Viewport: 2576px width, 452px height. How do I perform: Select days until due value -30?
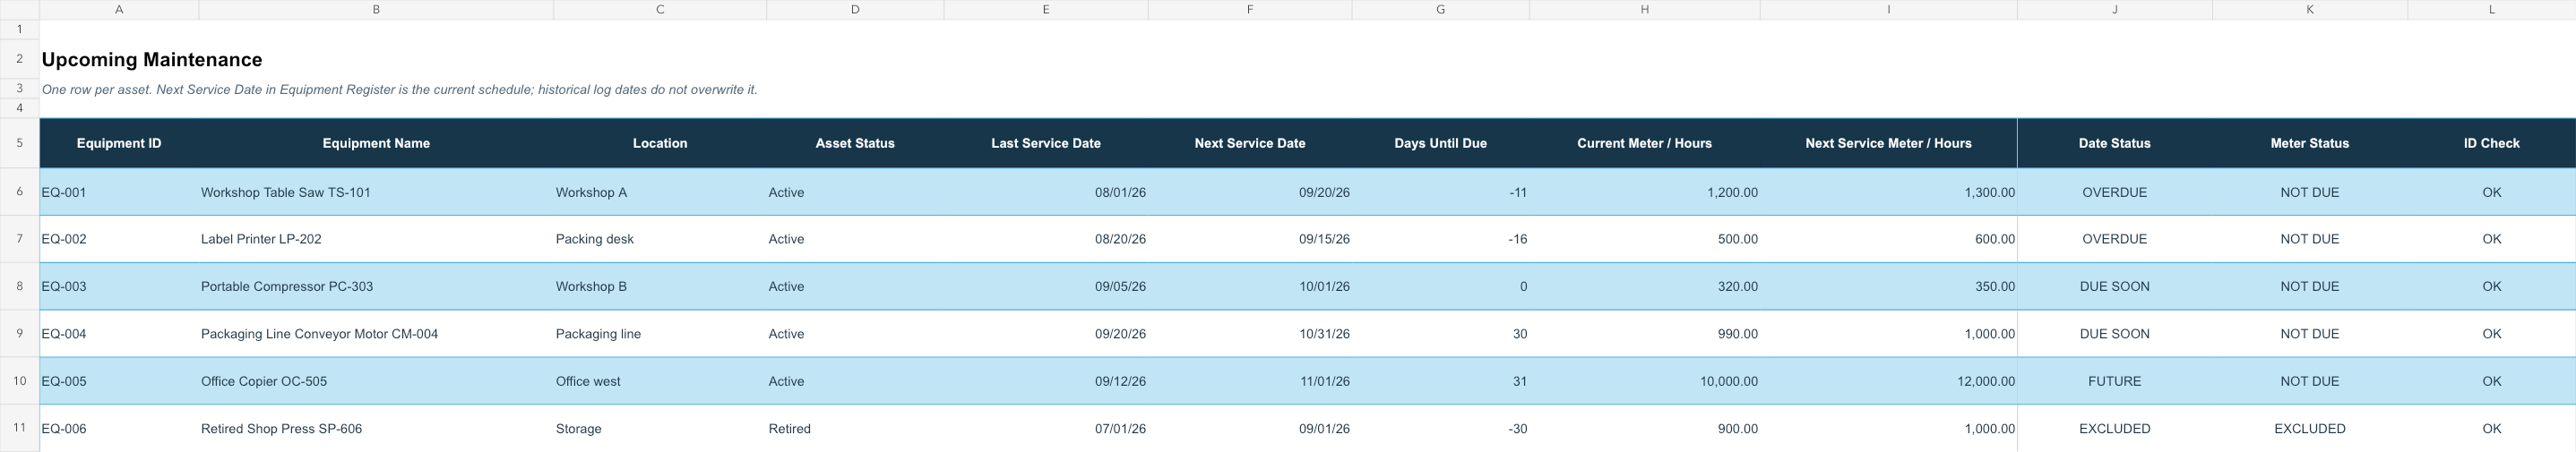click(x=1441, y=428)
